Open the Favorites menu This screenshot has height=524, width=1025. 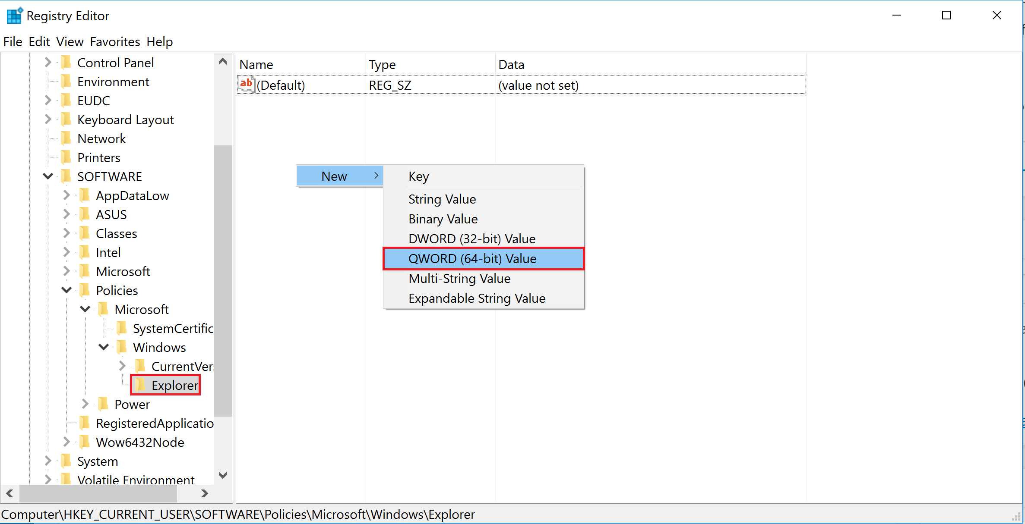[115, 42]
